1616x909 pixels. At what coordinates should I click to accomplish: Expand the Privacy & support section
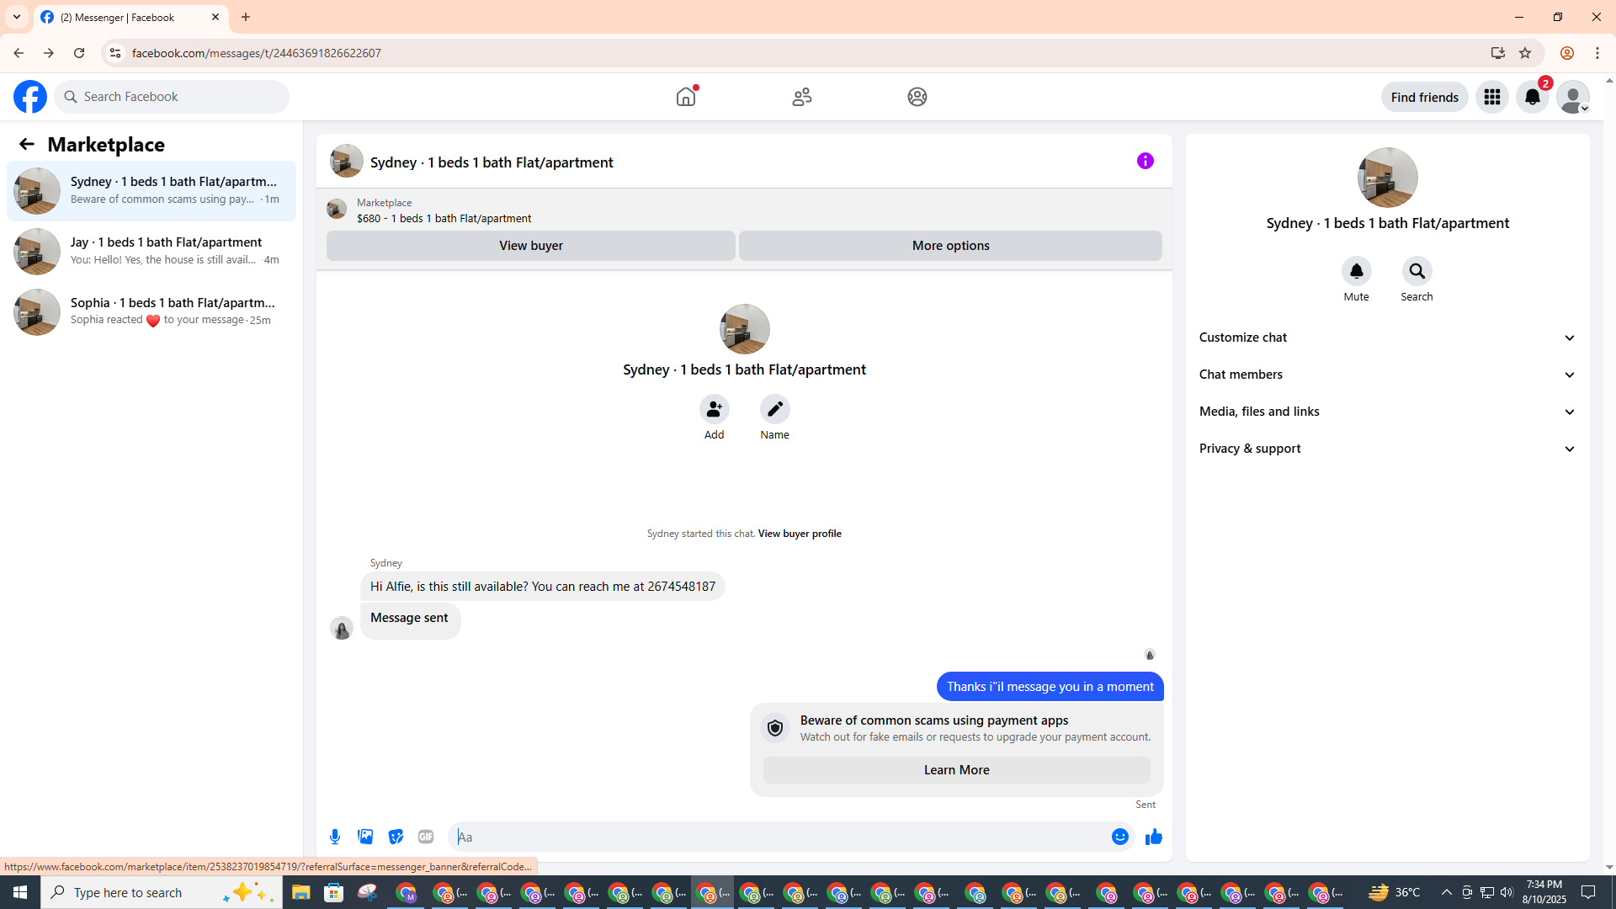pos(1387,449)
